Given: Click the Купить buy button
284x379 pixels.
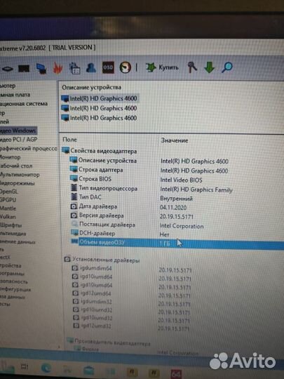Looking at the screenshot, I should (x=162, y=67).
